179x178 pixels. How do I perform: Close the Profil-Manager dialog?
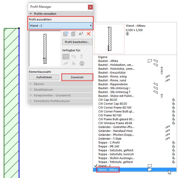coord(90,7)
